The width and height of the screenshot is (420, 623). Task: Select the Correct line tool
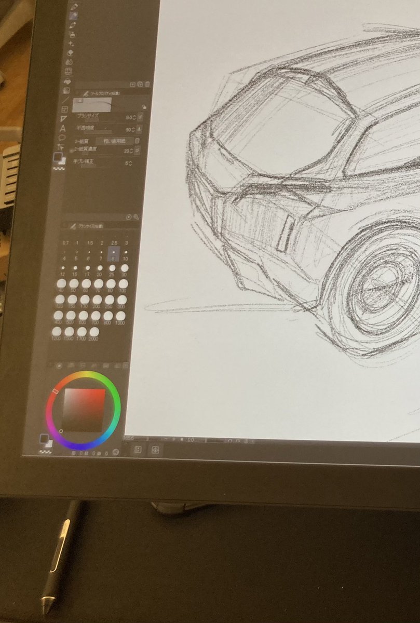coord(62,147)
